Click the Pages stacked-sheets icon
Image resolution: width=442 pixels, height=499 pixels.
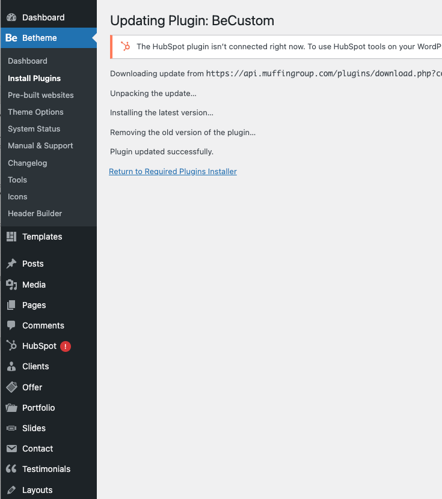pyautogui.click(x=11, y=305)
